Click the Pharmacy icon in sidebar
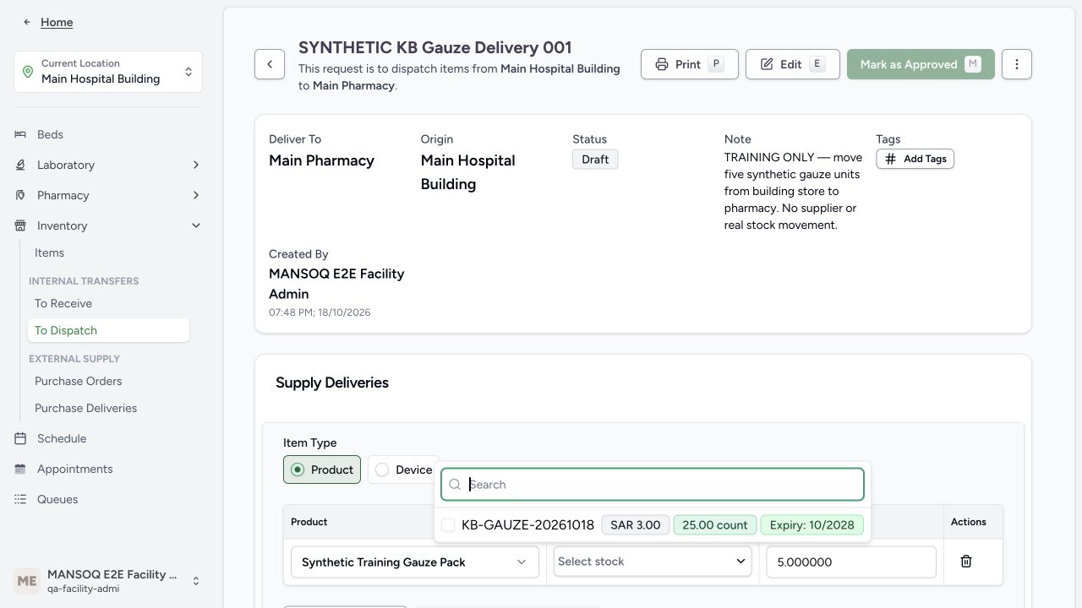 (x=20, y=195)
